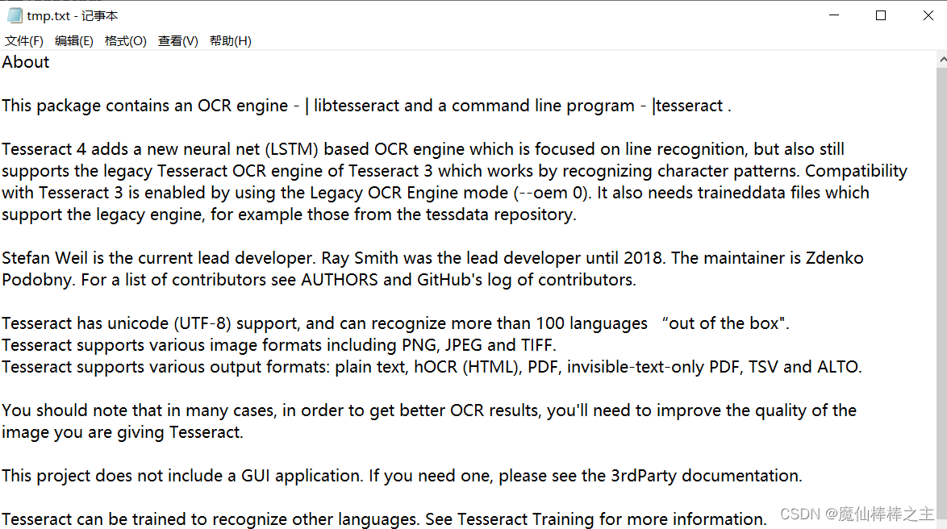Open the 文件(F) menu
Image resolution: width=947 pixels, height=529 pixels.
click(x=24, y=41)
